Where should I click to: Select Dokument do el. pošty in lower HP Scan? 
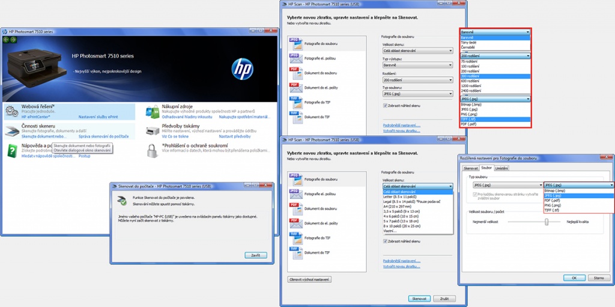tap(326, 223)
